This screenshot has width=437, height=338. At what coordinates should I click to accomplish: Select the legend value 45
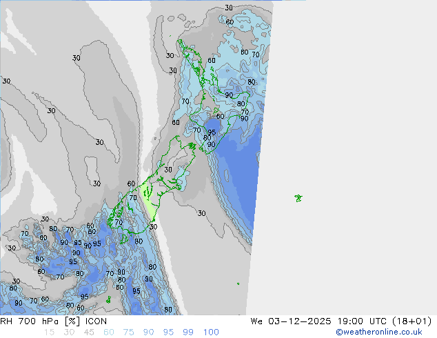89,332
